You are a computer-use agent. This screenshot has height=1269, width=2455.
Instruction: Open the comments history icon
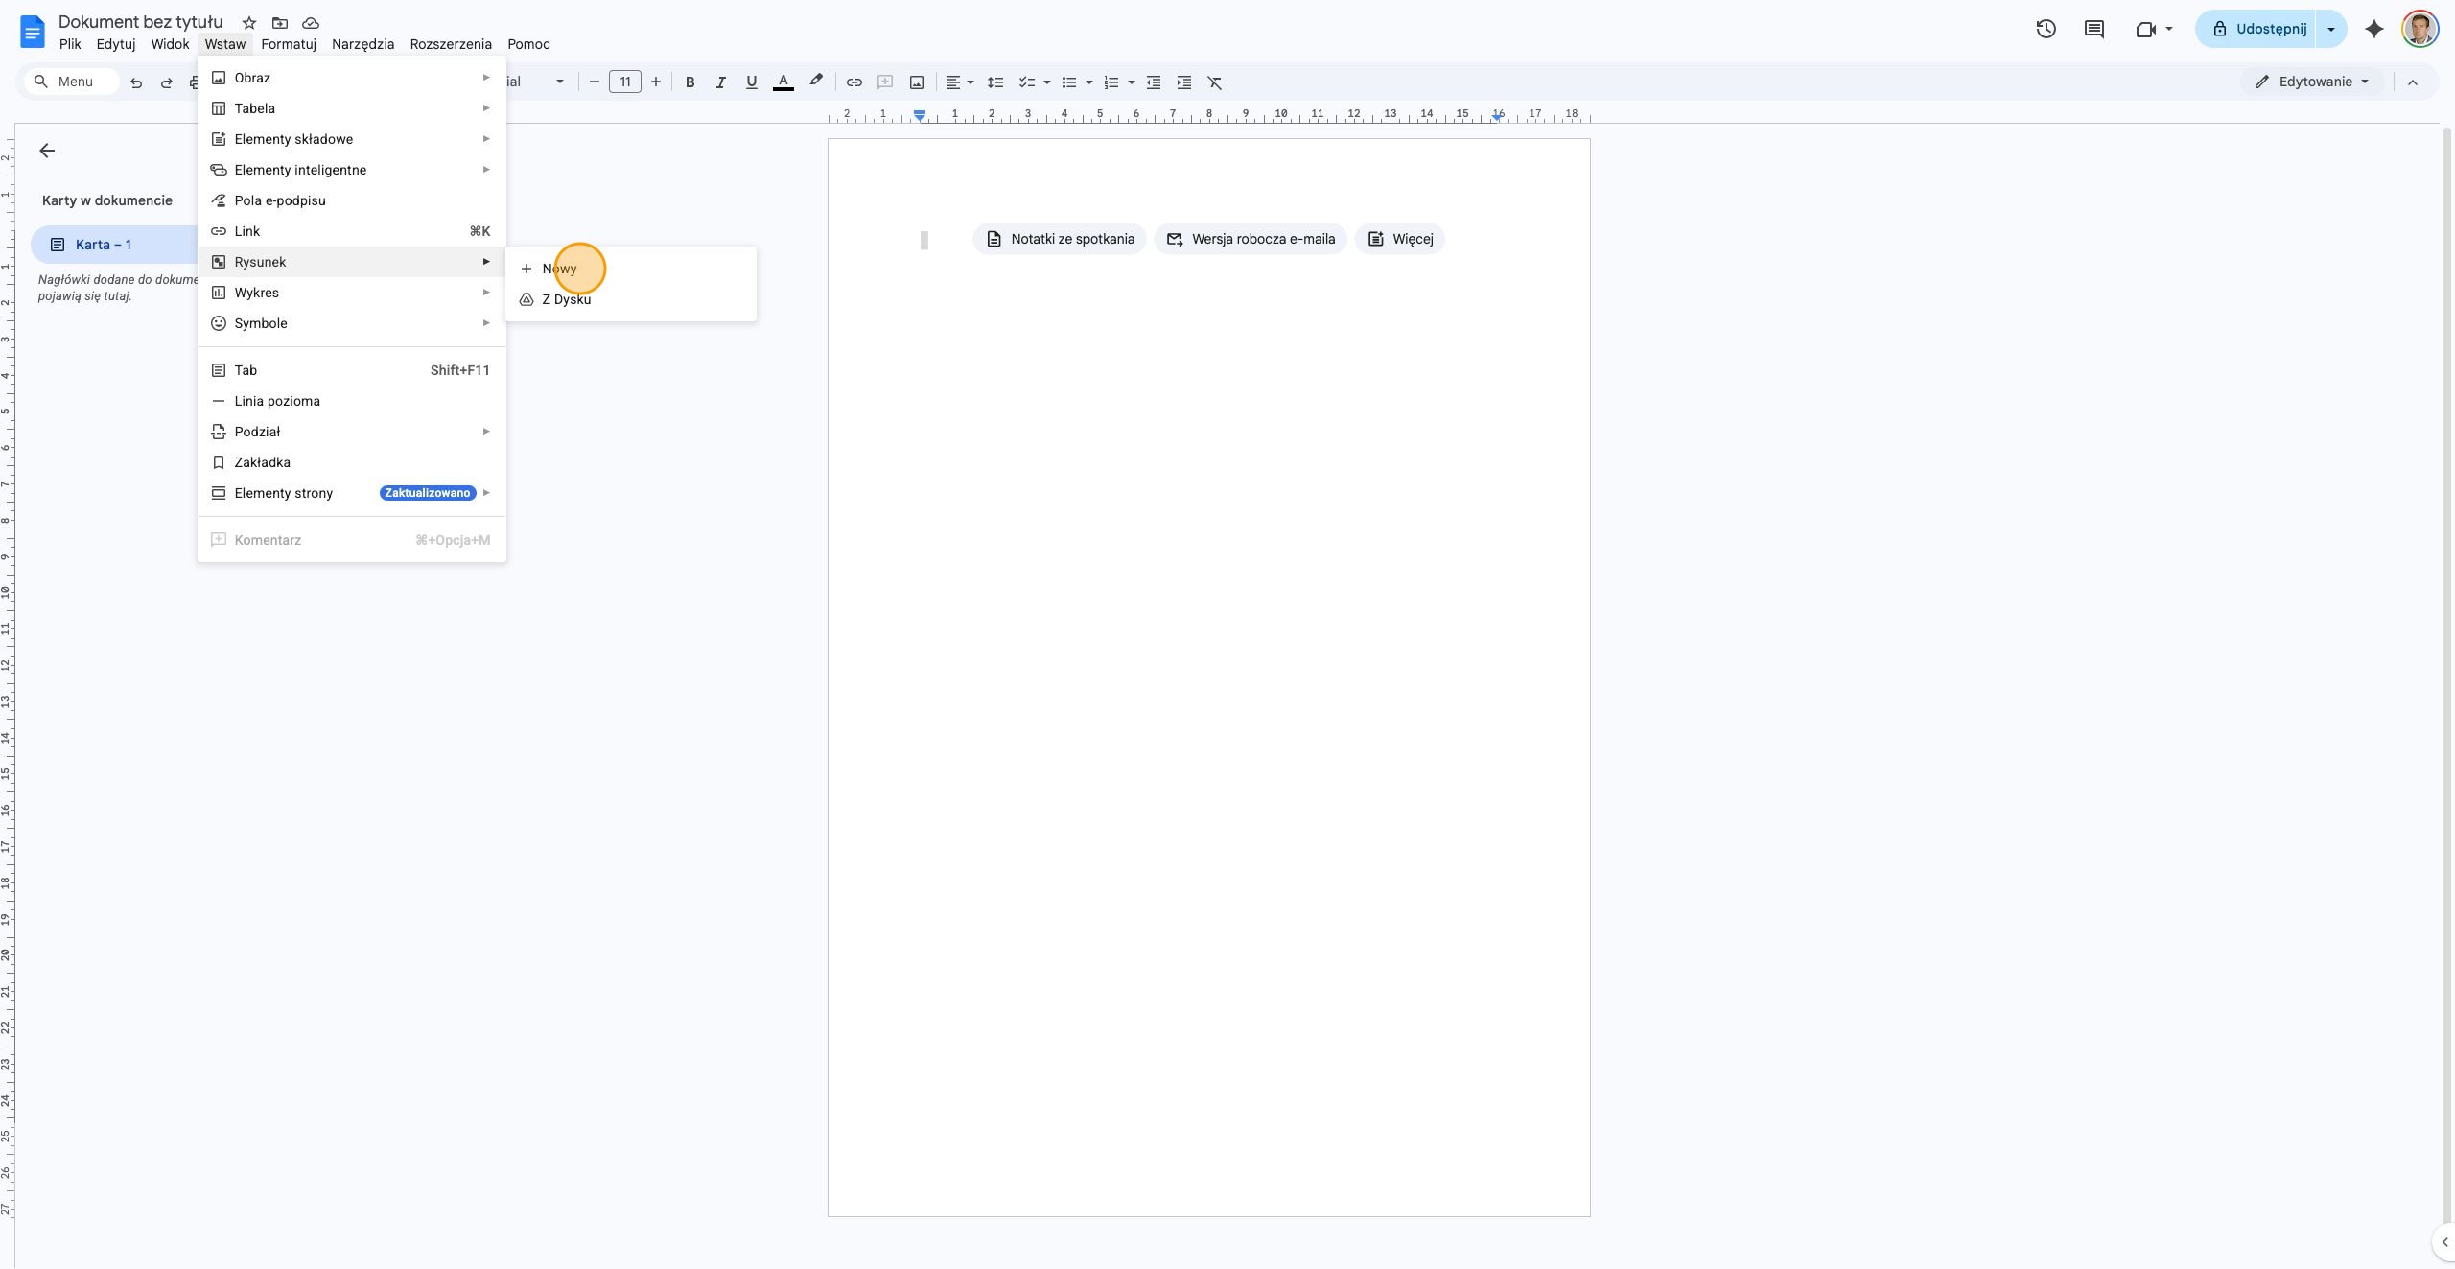coord(2094,29)
